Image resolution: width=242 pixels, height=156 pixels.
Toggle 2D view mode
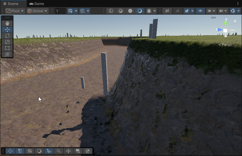click(x=167, y=11)
